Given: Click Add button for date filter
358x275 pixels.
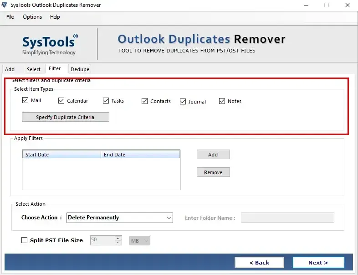Looking at the screenshot, I should (213, 155).
